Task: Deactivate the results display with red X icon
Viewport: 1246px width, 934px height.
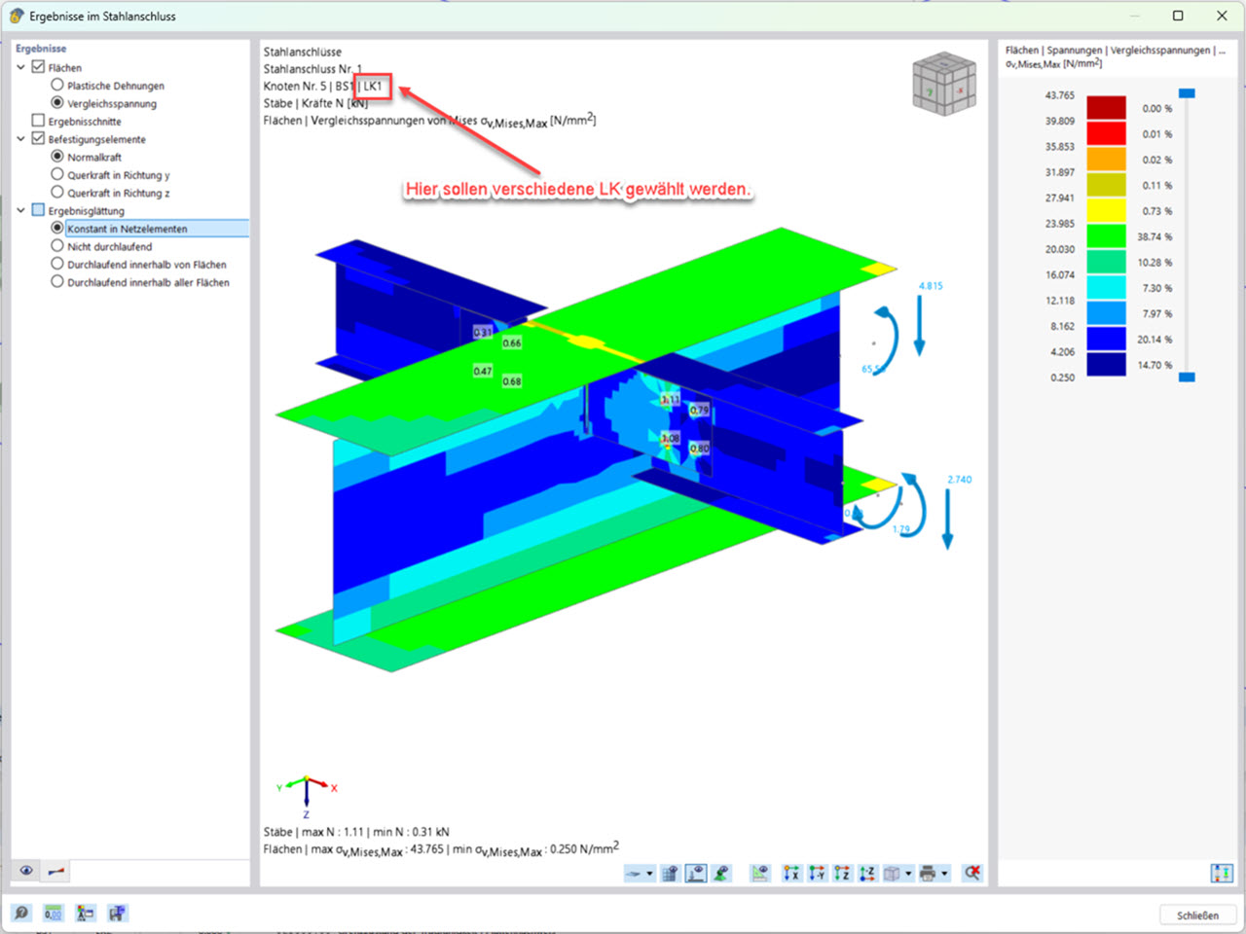Action: (x=973, y=873)
